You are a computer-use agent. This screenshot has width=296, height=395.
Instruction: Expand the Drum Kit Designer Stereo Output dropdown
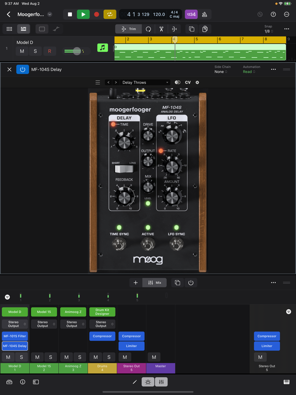tap(102, 324)
